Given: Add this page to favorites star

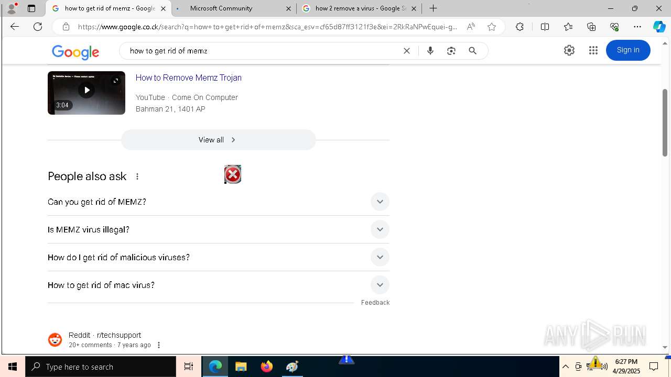Looking at the screenshot, I should 492,27.
